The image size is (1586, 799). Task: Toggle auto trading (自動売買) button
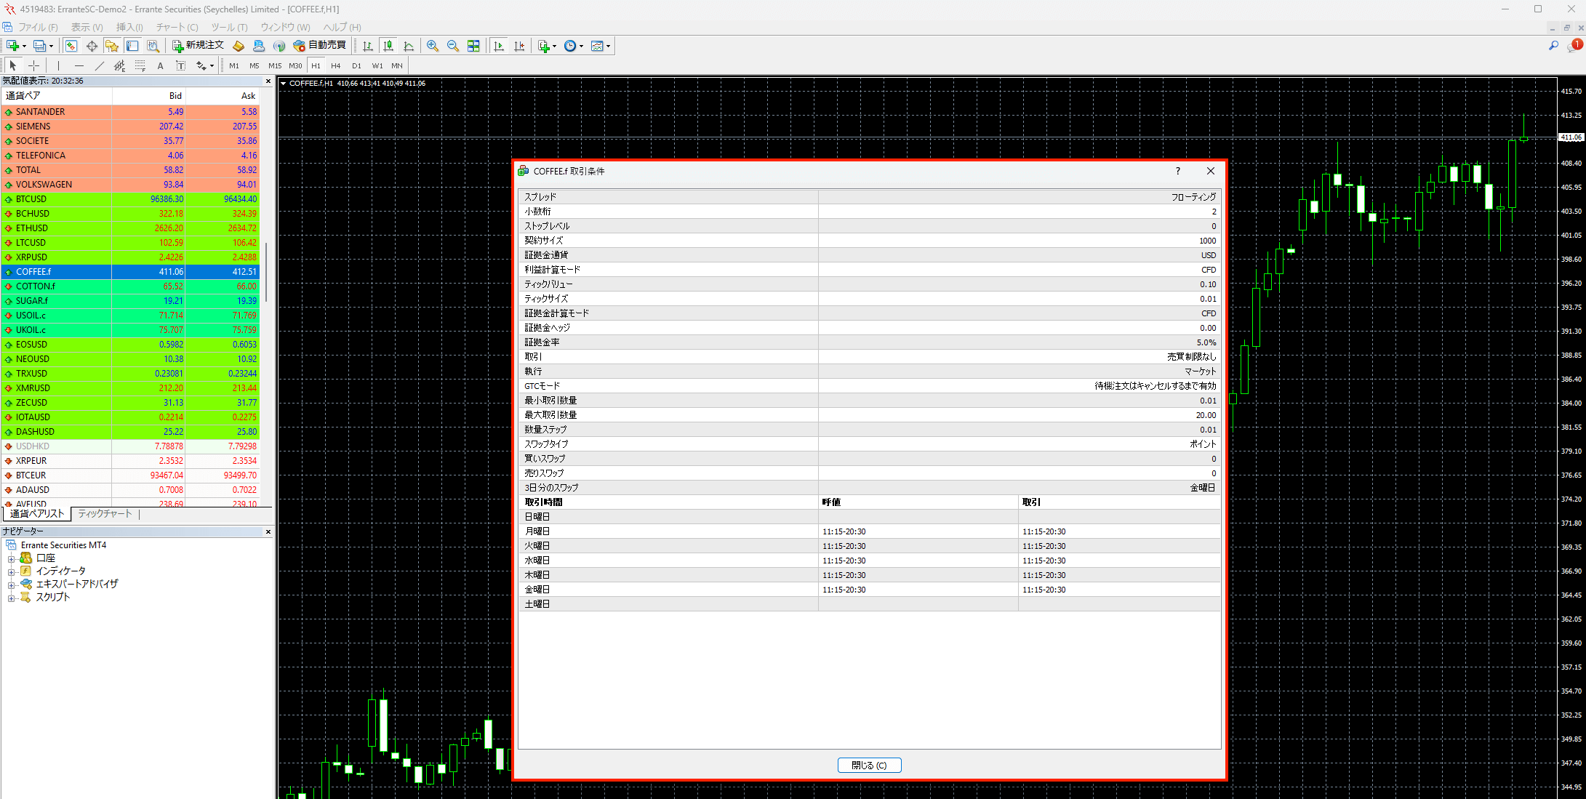pos(320,45)
